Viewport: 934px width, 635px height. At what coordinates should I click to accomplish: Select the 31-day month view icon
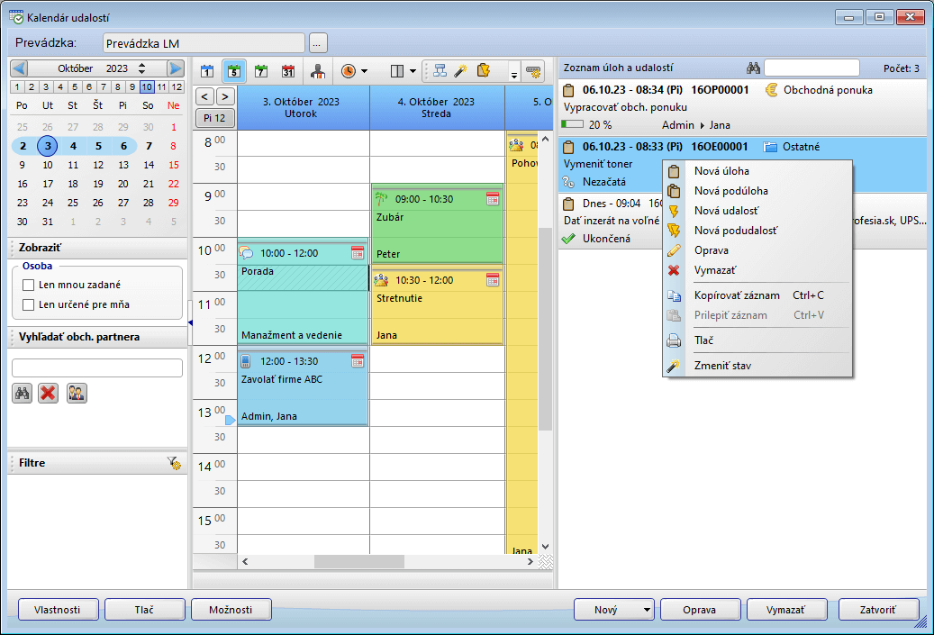(x=288, y=71)
